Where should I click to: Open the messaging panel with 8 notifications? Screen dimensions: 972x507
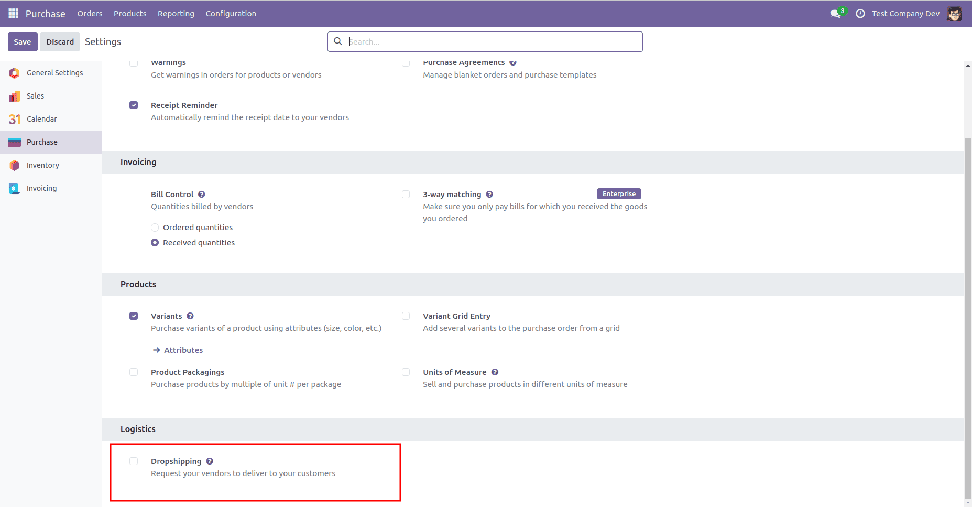pos(835,14)
